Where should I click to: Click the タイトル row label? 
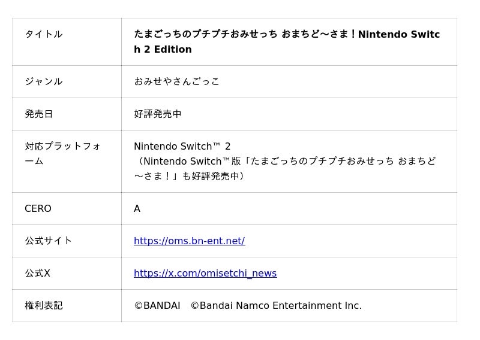pos(44,34)
